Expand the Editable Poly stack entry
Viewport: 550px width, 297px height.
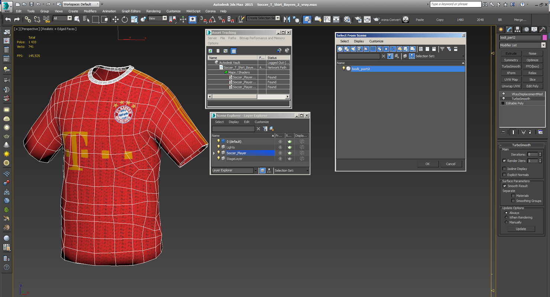[x=503, y=103]
